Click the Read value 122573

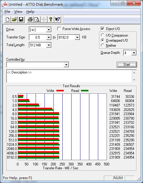point(129,105)
